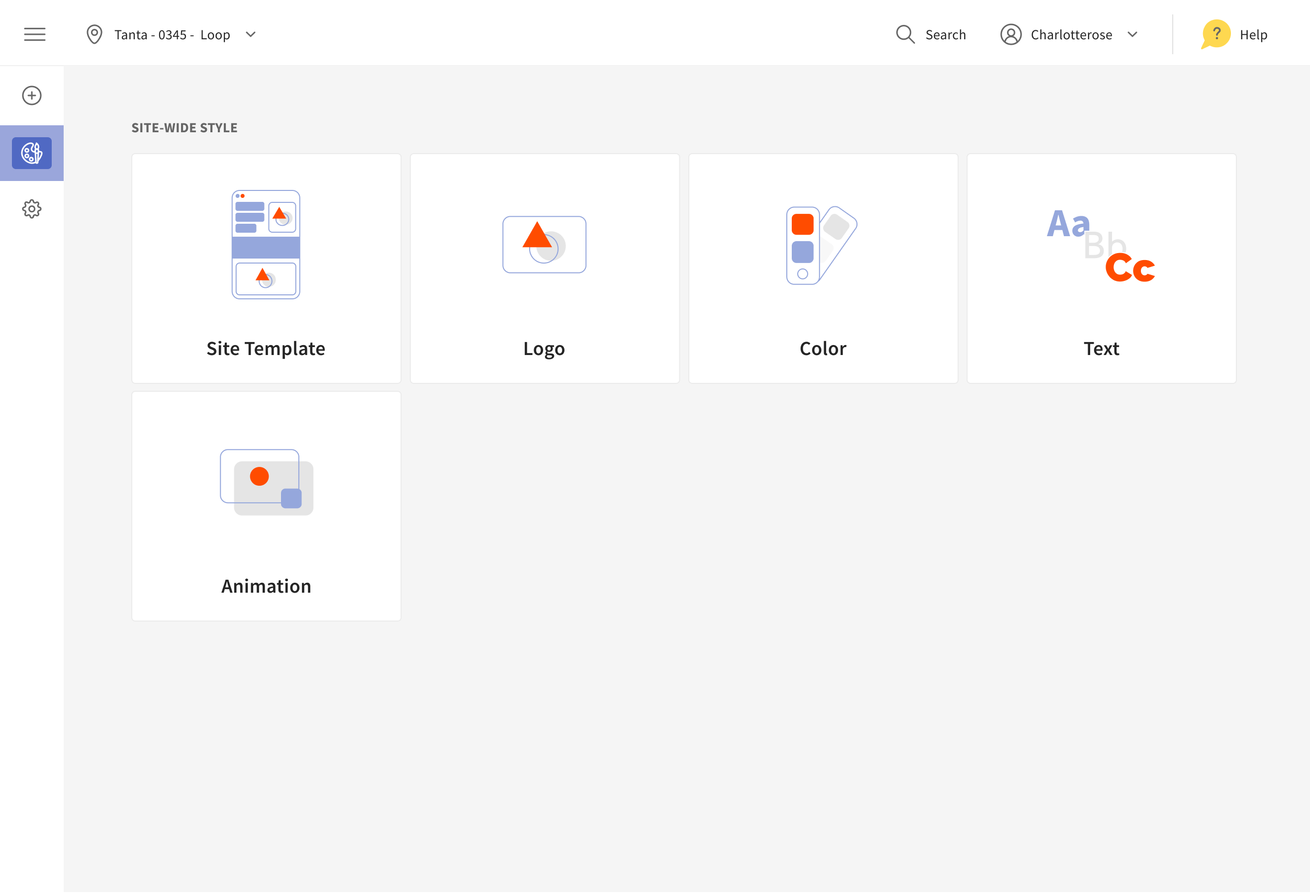Expand the location dropdown menu
1310x895 pixels.
251,34
